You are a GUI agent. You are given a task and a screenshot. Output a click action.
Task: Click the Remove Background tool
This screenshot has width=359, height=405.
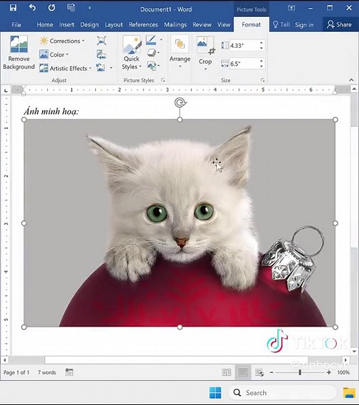[x=19, y=53]
